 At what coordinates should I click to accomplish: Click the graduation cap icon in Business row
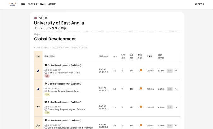point(46,84)
